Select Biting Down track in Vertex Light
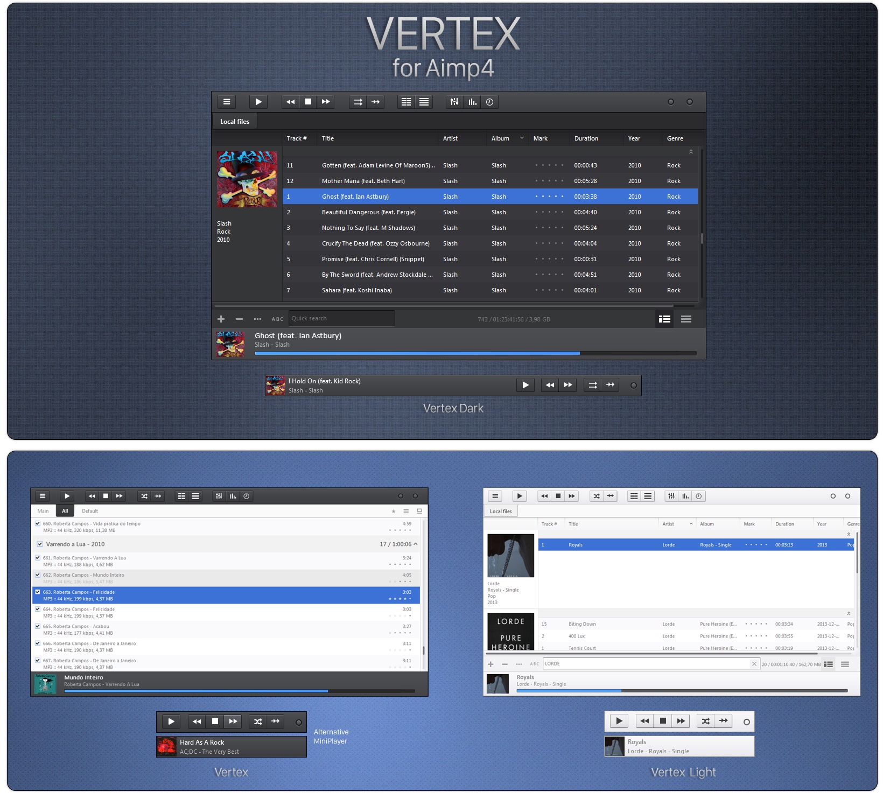 pyautogui.click(x=696, y=624)
